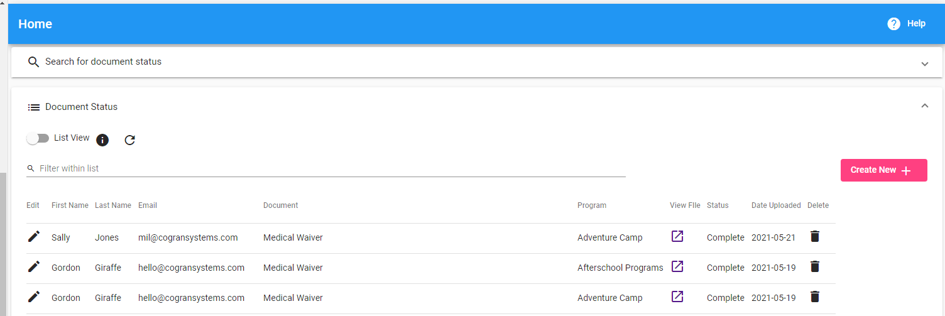Viewport: 945px width, 316px height.
Task: Edit Sally Jones record with pencil icon
Action: pos(34,237)
